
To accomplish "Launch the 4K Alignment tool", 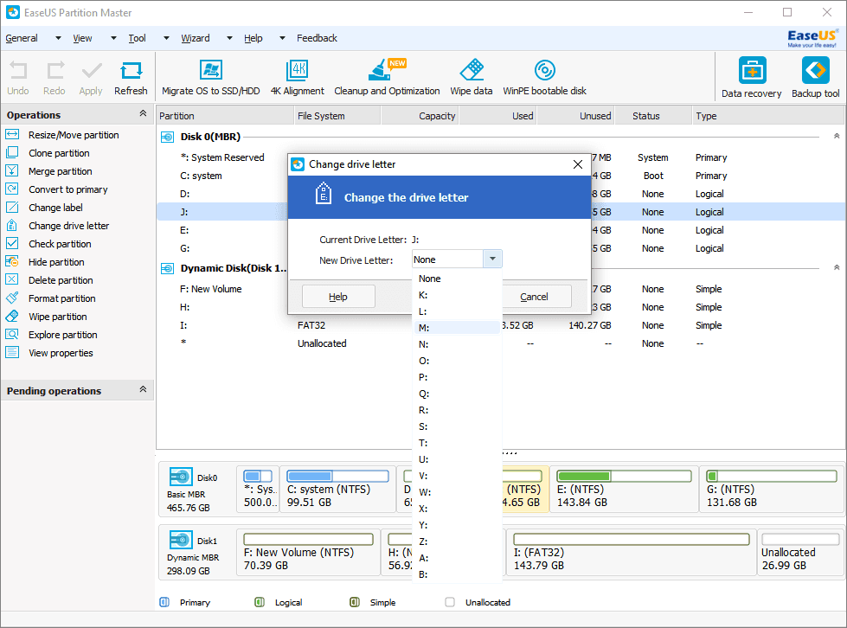I will [297, 78].
